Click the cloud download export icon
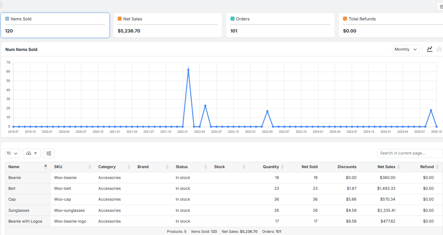The width and height of the screenshot is (443, 235). click(29, 153)
